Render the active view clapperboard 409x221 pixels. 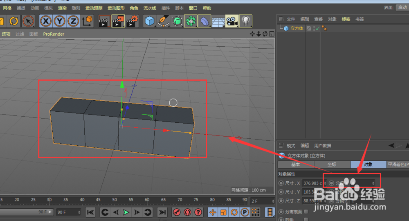[104, 21]
